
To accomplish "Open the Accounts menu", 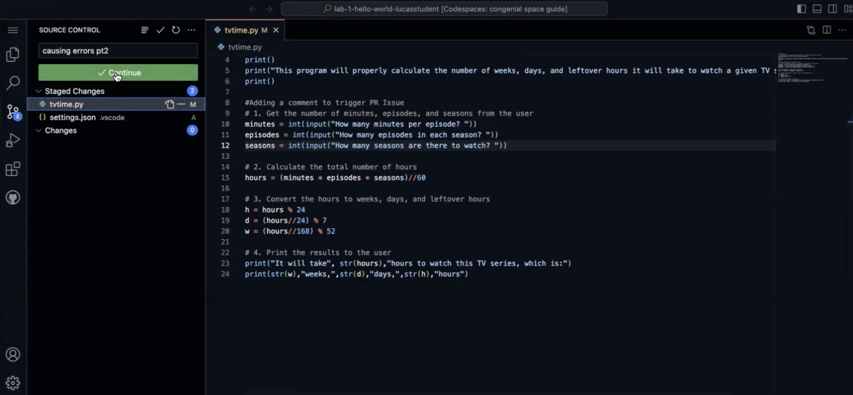I will [13, 354].
